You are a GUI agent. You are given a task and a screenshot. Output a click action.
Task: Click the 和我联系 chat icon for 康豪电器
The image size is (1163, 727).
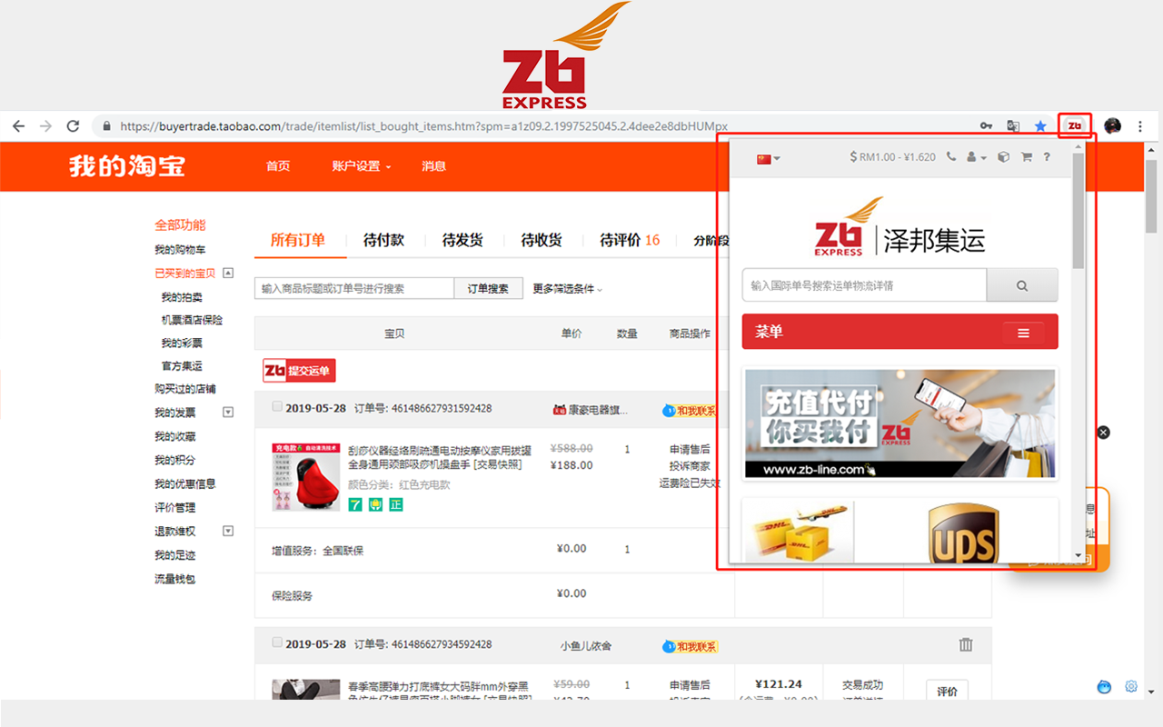pos(690,411)
